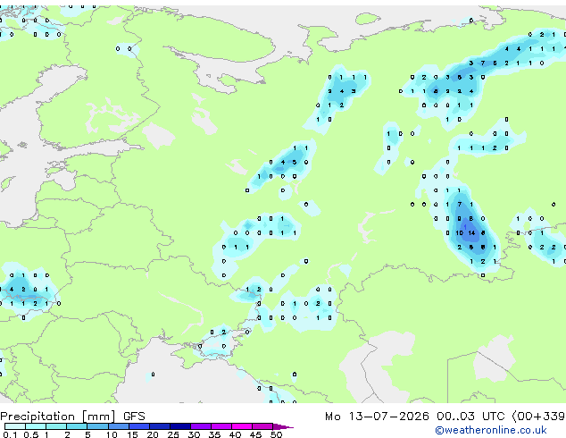Viewport: 566px width, 438px height.
Task: Select the 15–20 mm legend color band
Action: [x=139, y=426]
